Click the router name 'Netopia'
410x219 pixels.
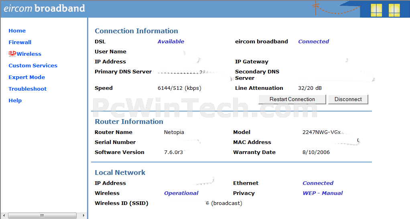pos(174,132)
